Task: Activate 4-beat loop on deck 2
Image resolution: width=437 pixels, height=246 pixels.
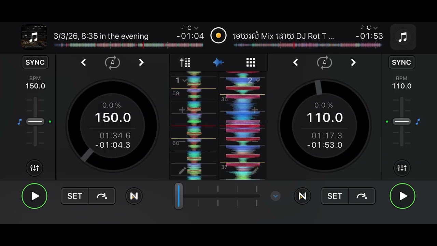Action: tap(324, 63)
